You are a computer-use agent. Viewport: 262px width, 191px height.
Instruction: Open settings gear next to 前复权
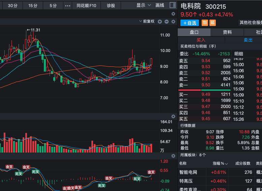tap(173, 22)
